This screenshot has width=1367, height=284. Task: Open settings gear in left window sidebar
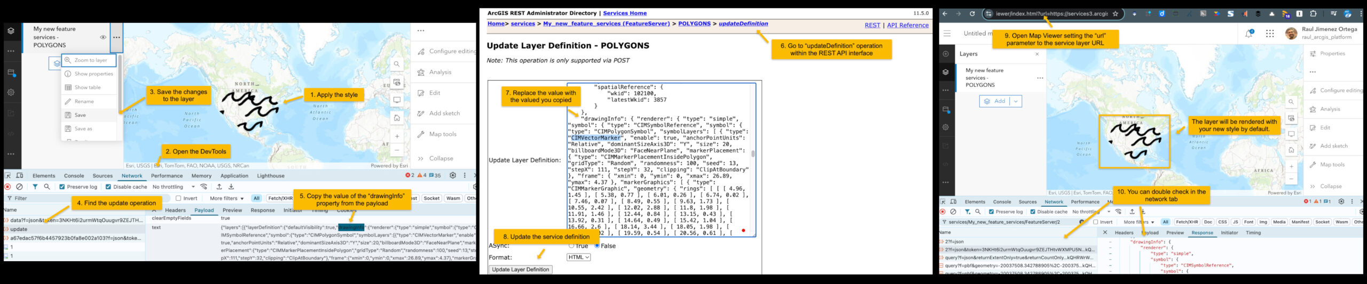(11, 92)
